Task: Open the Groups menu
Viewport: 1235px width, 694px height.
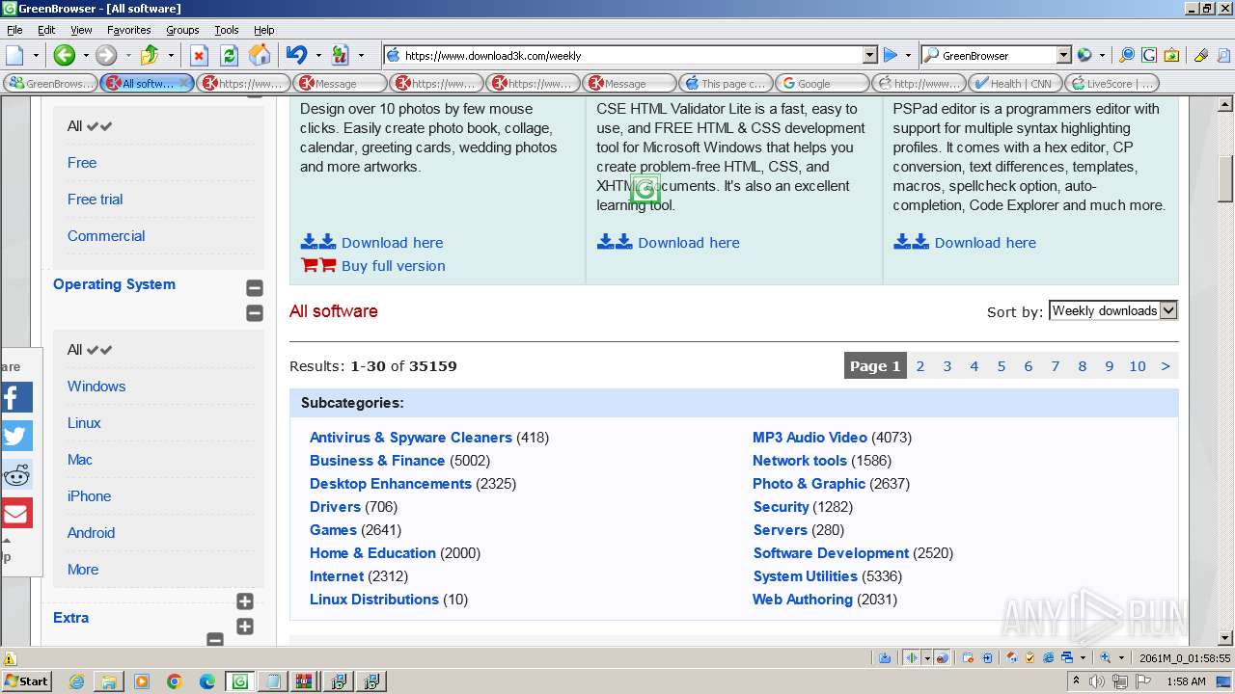Action: click(x=182, y=30)
